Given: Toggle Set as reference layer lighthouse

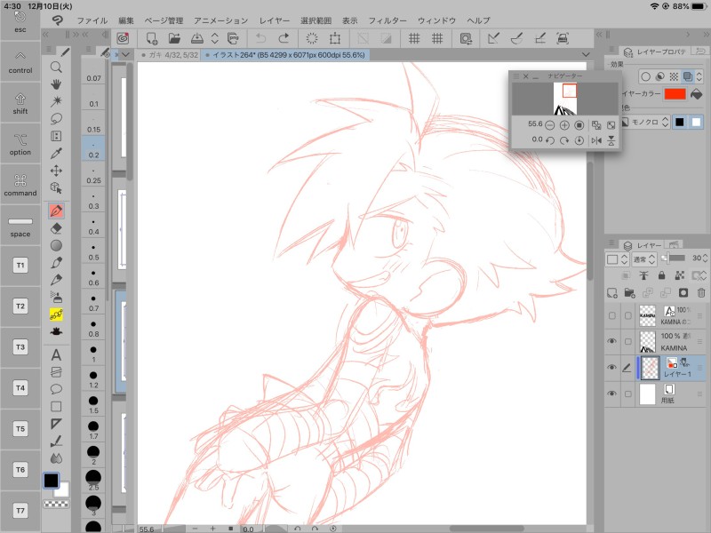Looking at the screenshot, I should [x=643, y=275].
